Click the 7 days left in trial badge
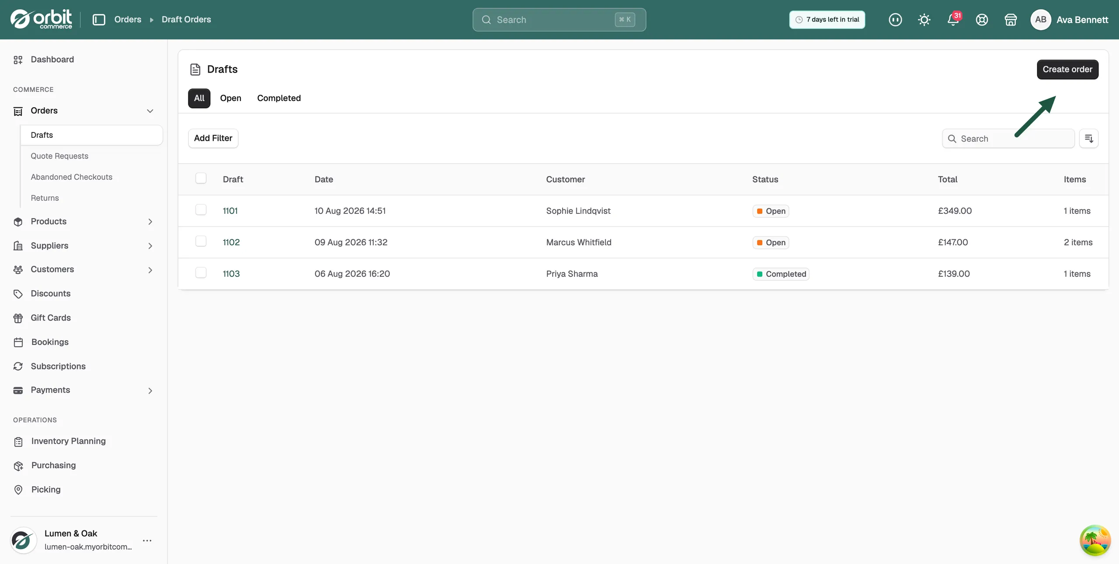Viewport: 1119px width, 564px height. [x=827, y=20]
